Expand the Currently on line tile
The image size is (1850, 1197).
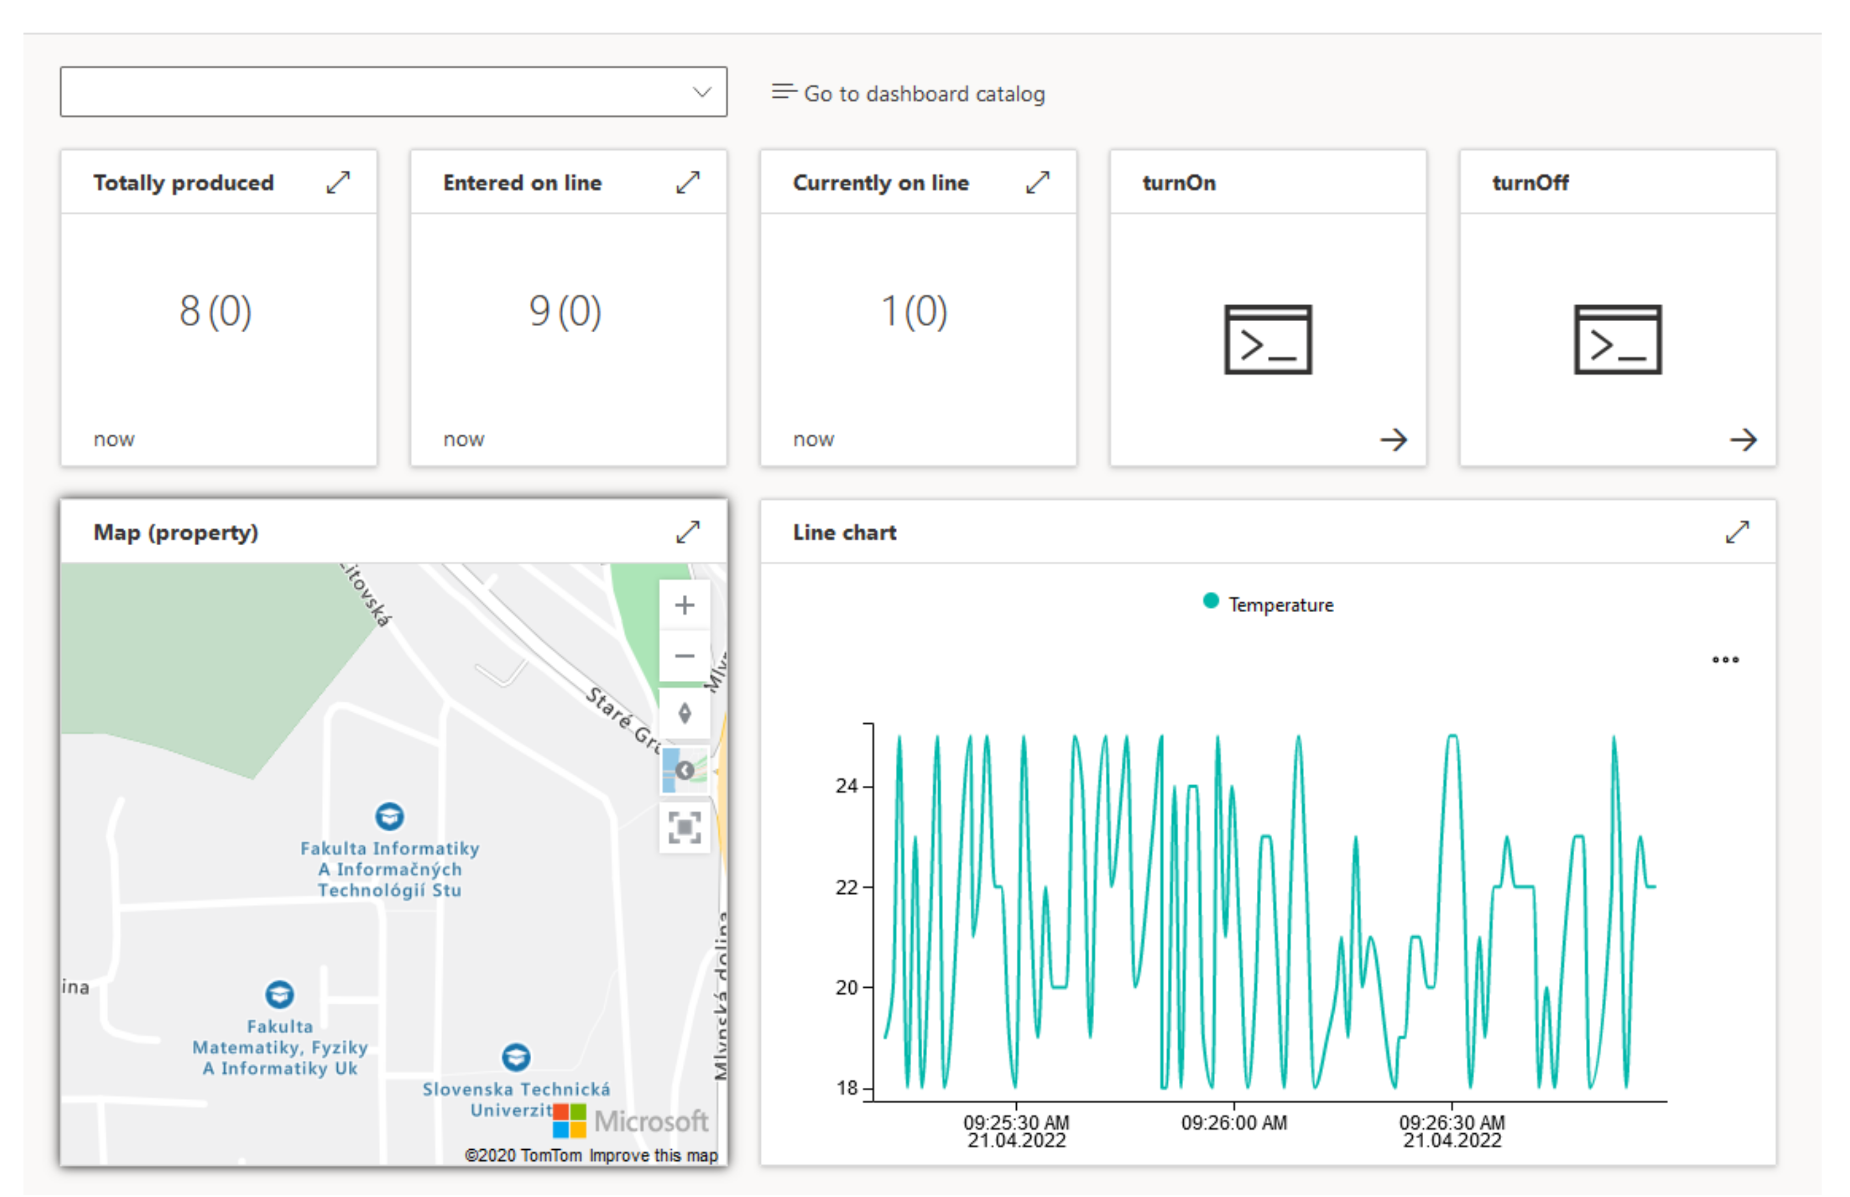tap(1038, 183)
